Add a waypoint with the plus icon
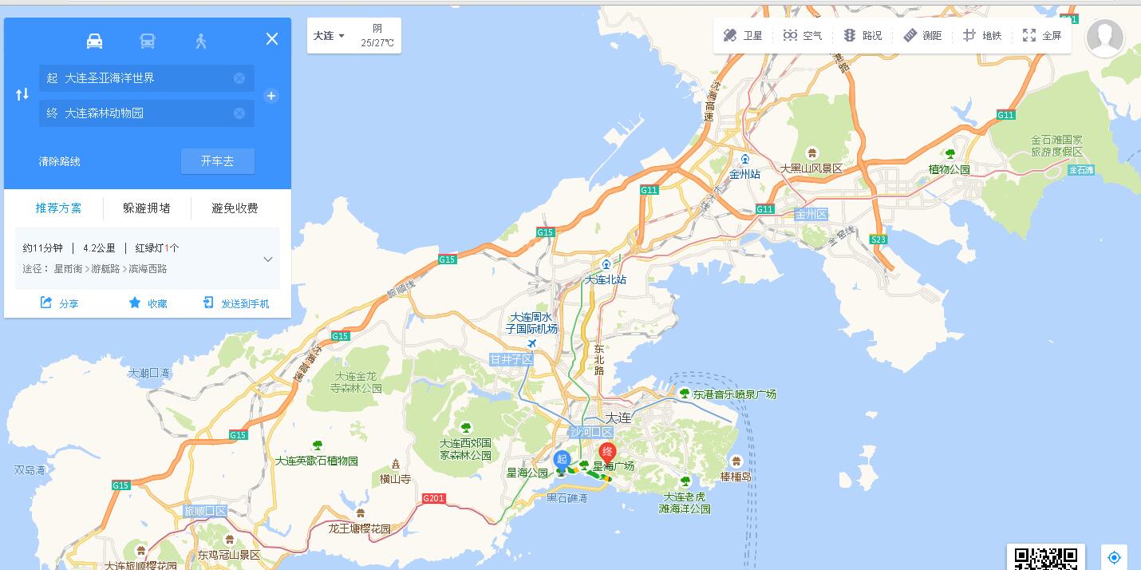1141x570 pixels. point(271,96)
